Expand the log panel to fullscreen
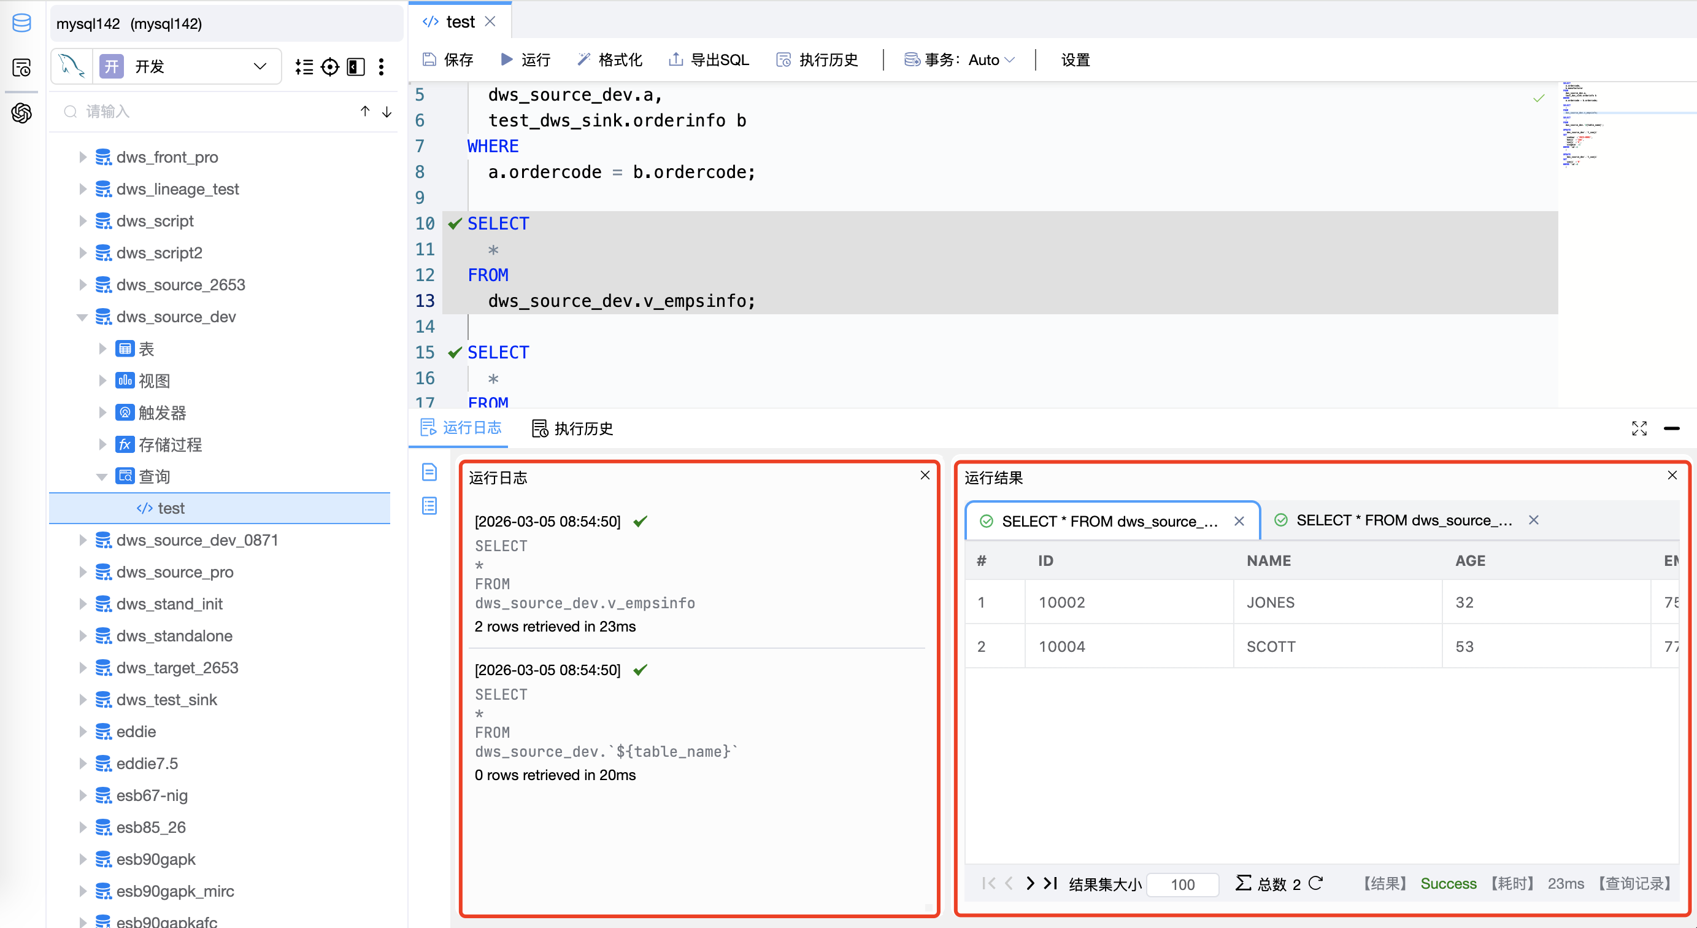The image size is (1697, 928). [1641, 428]
